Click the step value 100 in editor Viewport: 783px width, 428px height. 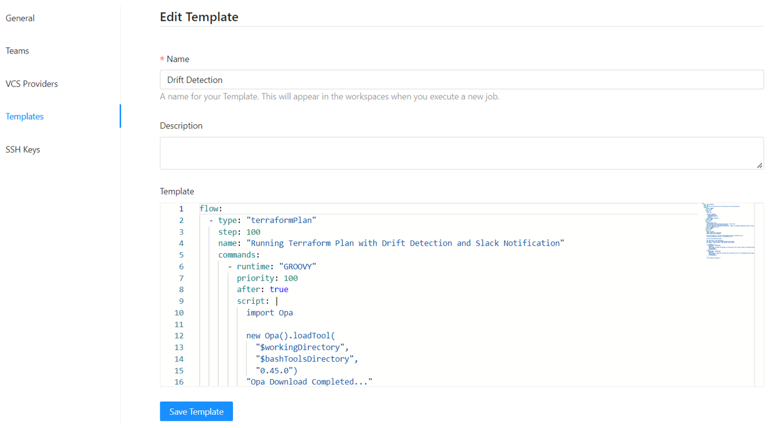coord(253,232)
